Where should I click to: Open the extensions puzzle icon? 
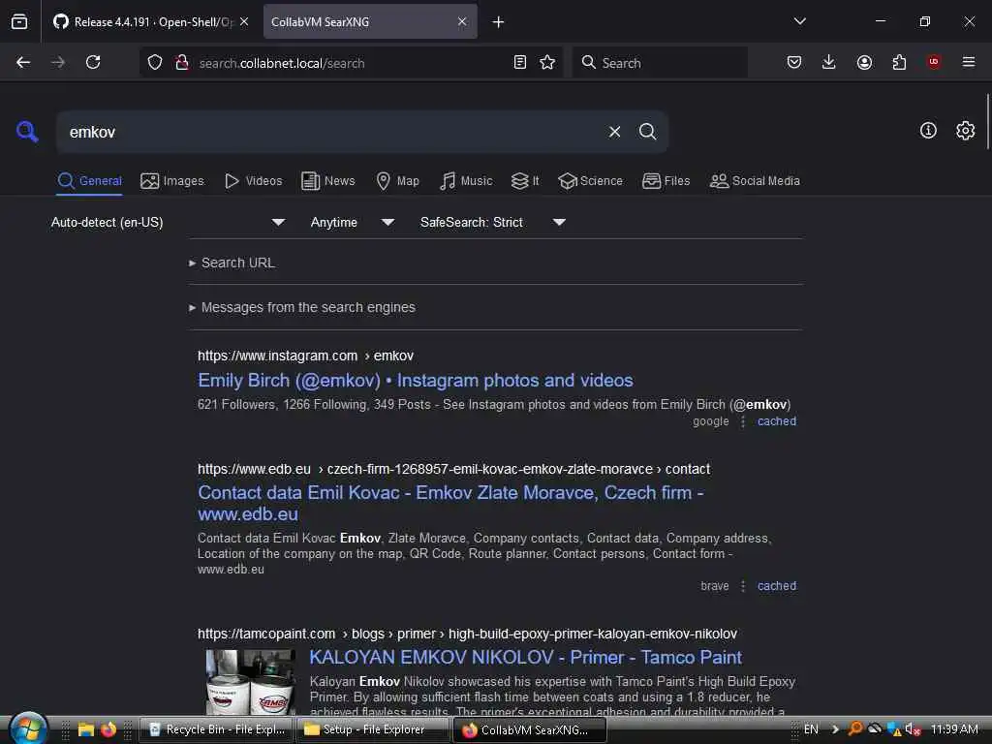pyautogui.click(x=899, y=62)
